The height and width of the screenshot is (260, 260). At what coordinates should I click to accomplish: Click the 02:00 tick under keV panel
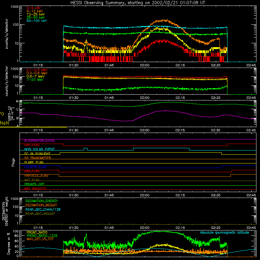coord(145,65)
